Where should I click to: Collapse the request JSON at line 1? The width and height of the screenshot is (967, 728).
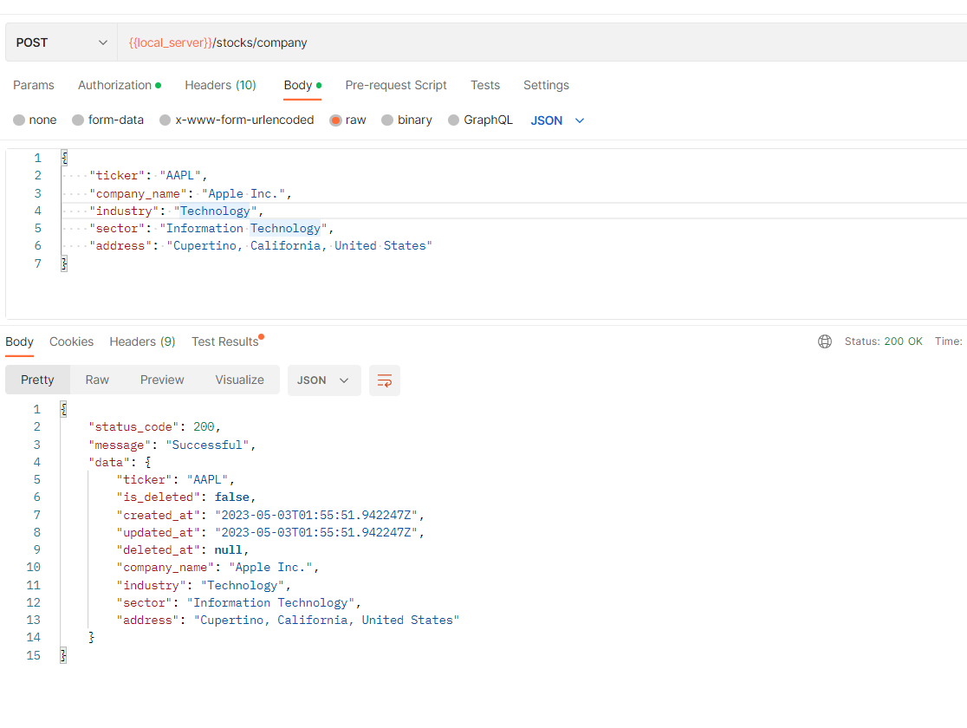tap(63, 157)
